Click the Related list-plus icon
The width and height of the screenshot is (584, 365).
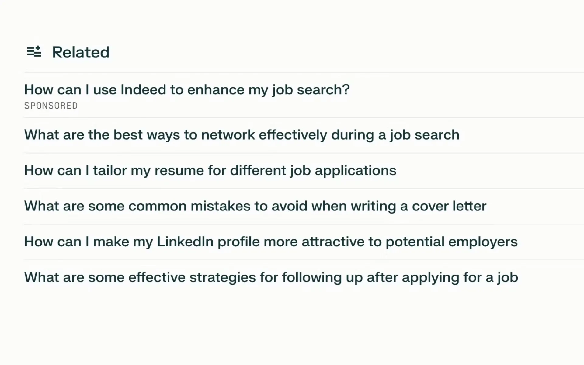click(34, 51)
